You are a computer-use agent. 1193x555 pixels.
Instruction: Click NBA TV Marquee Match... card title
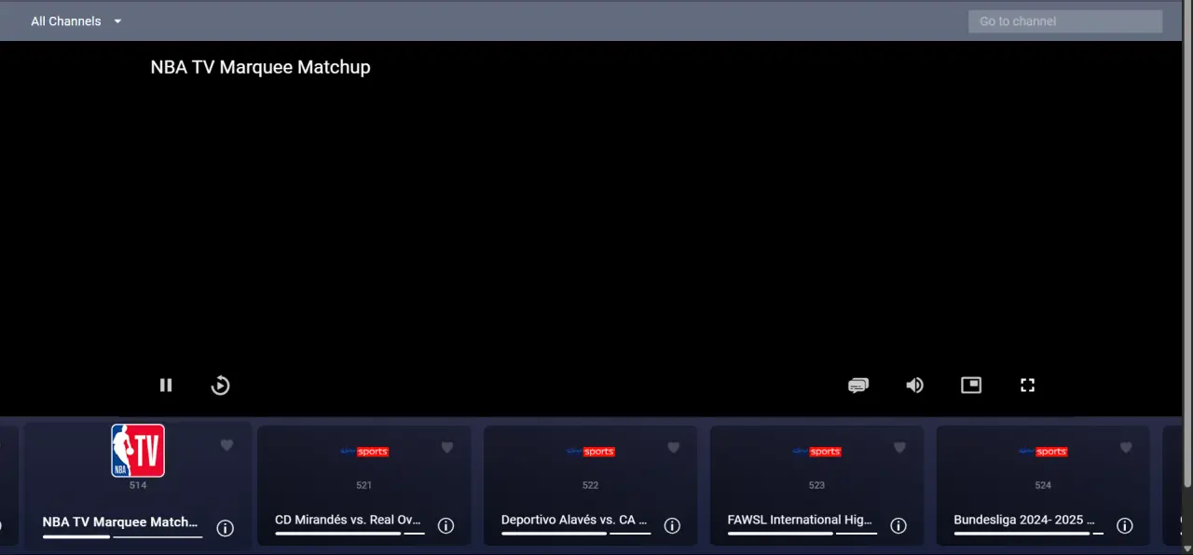pyautogui.click(x=120, y=522)
